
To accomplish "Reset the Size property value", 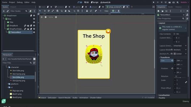I will pyautogui.click(x=172, y=61).
